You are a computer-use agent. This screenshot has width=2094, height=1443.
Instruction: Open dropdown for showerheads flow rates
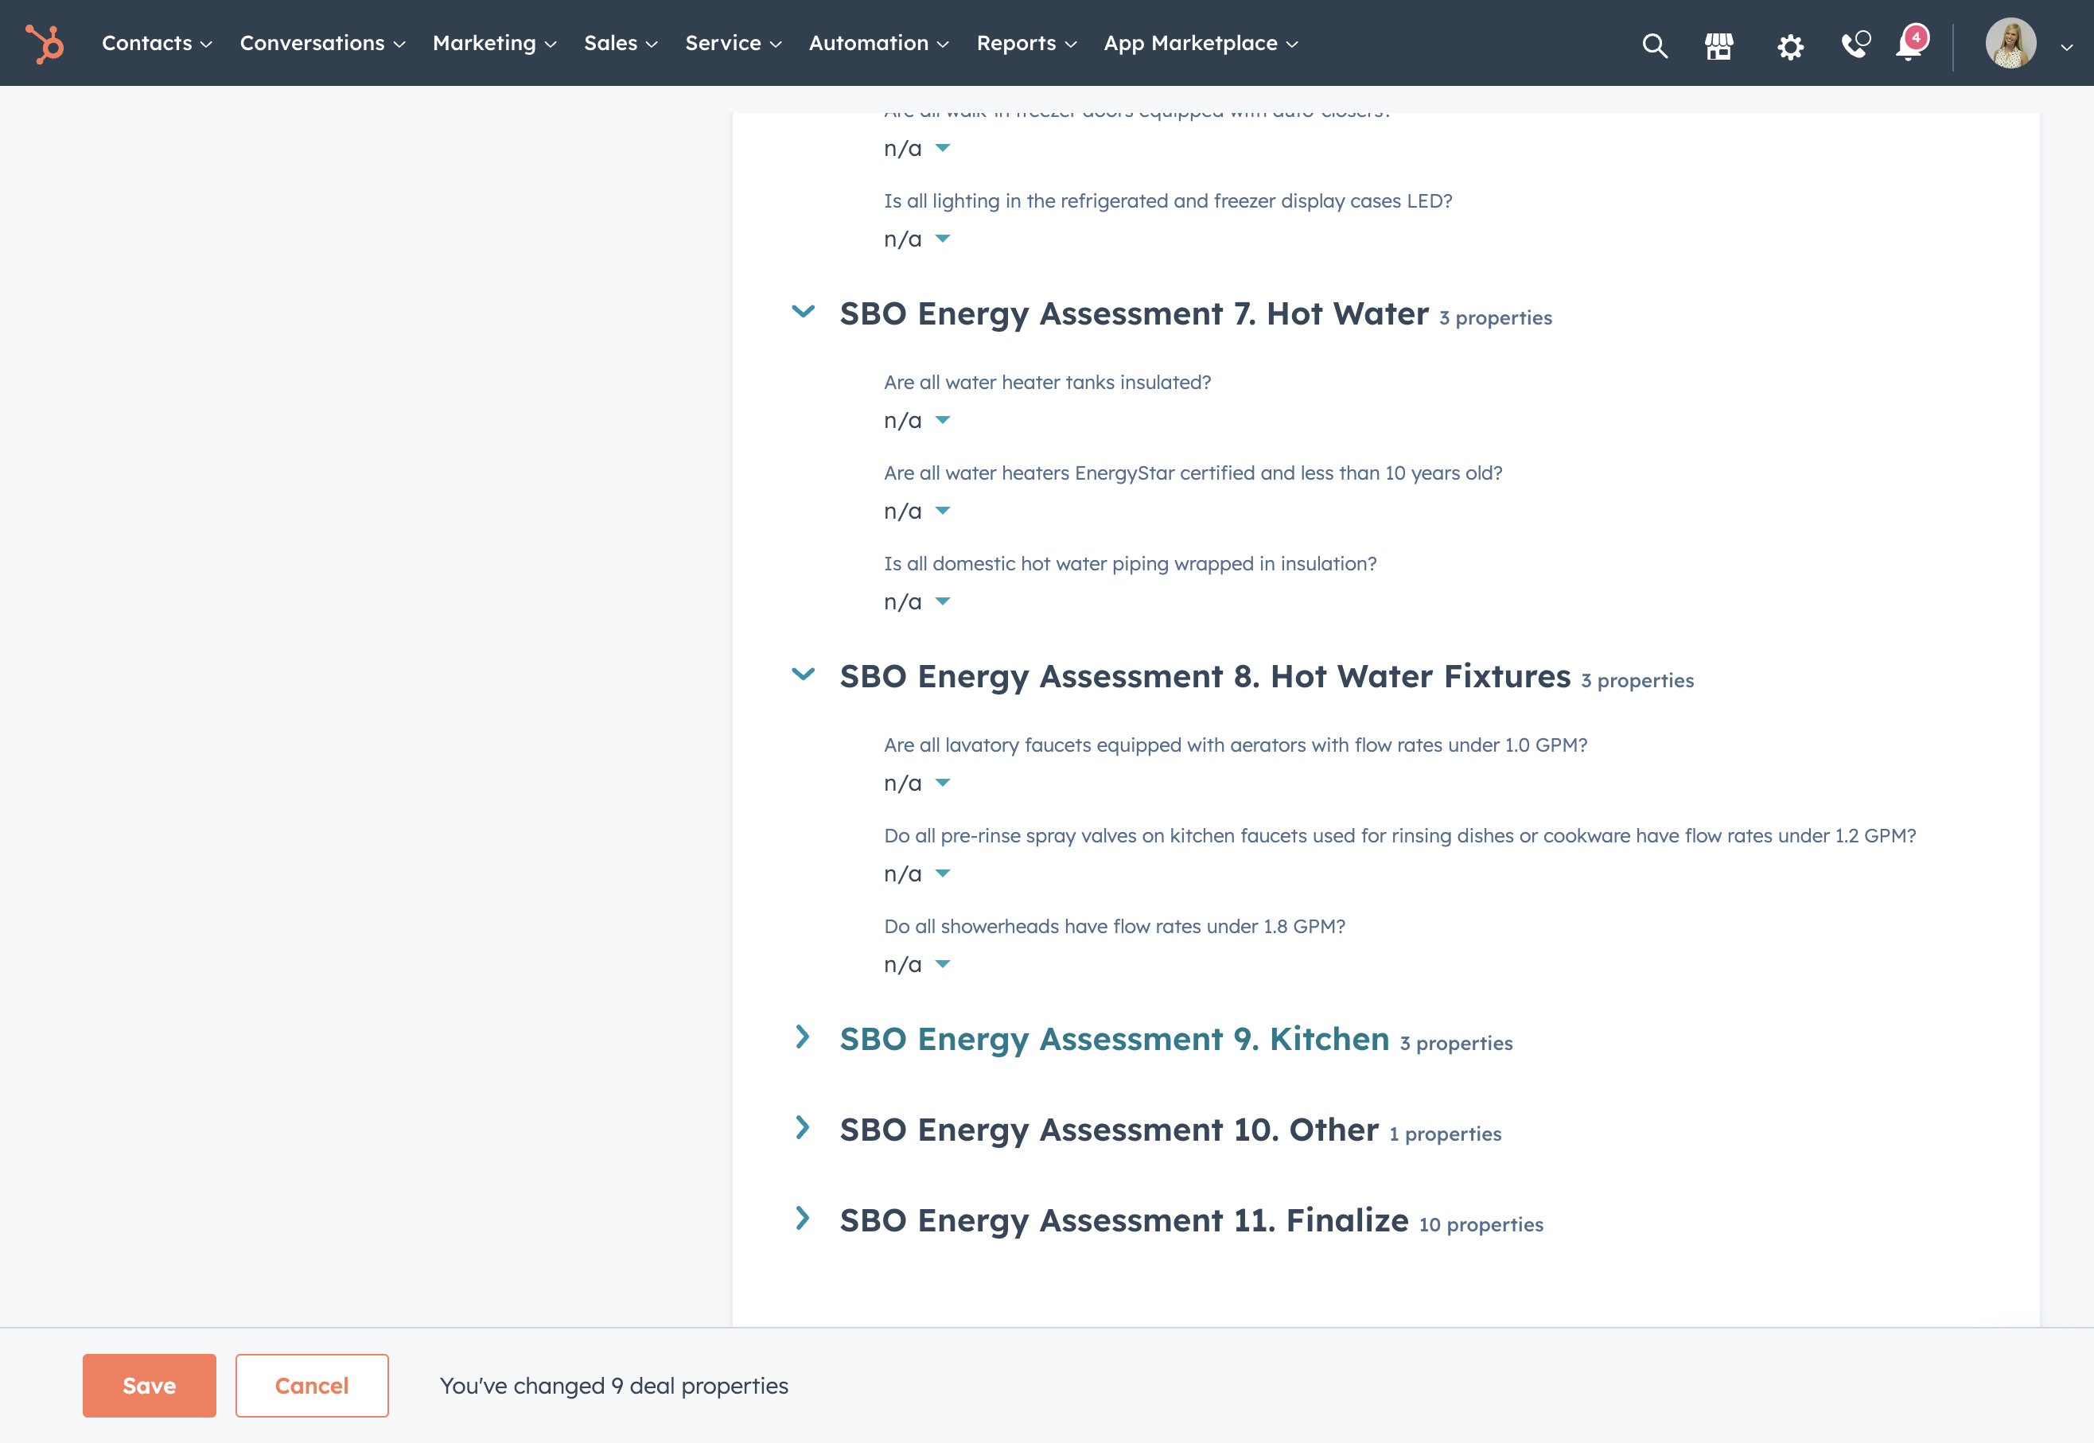917,965
